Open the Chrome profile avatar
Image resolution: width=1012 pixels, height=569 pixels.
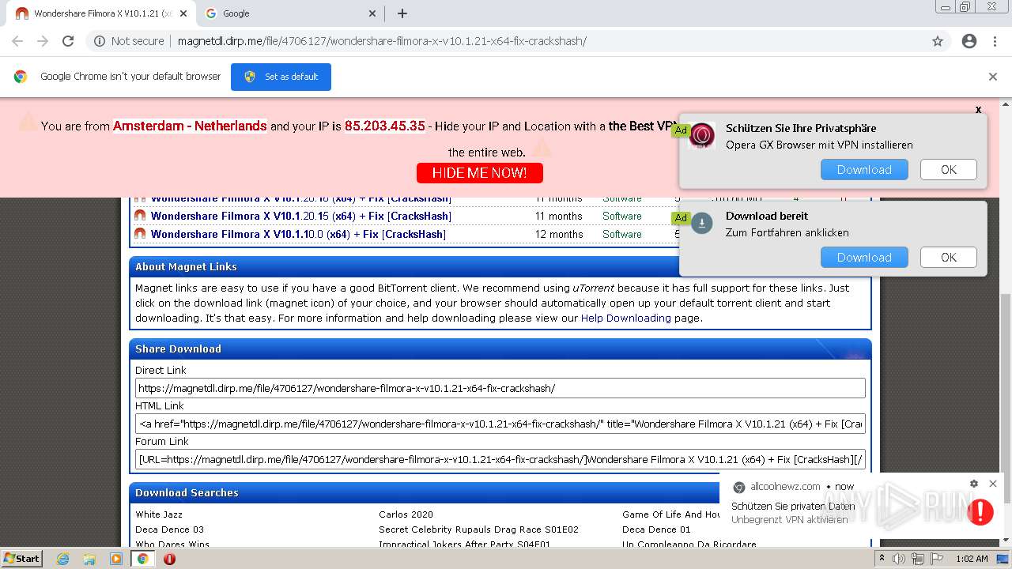pos(969,41)
